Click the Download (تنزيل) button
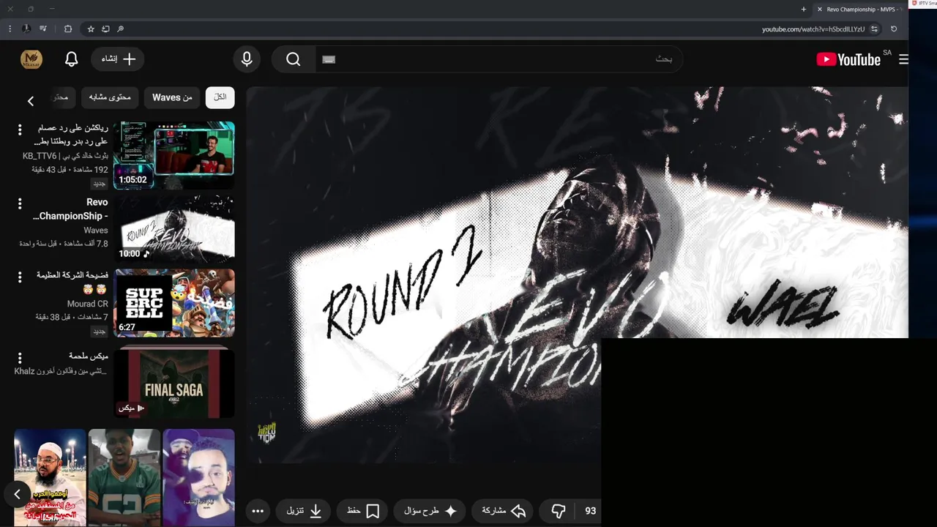 tap(305, 511)
